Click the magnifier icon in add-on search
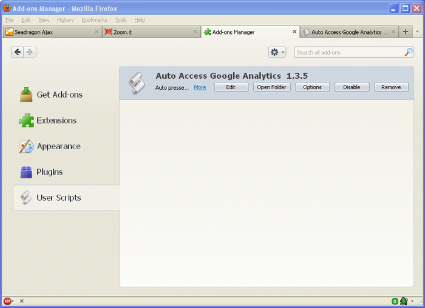425x308 pixels. coord(409,52)
